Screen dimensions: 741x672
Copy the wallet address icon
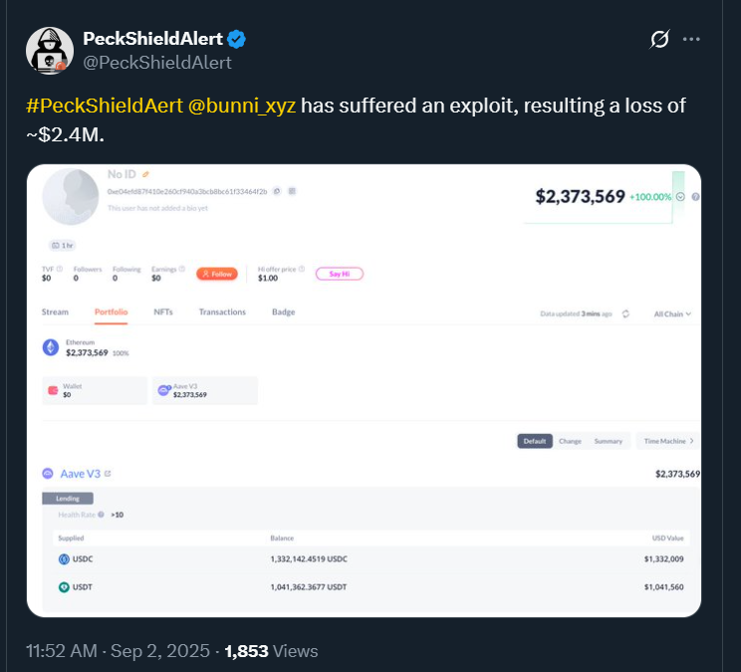[277, 191]
